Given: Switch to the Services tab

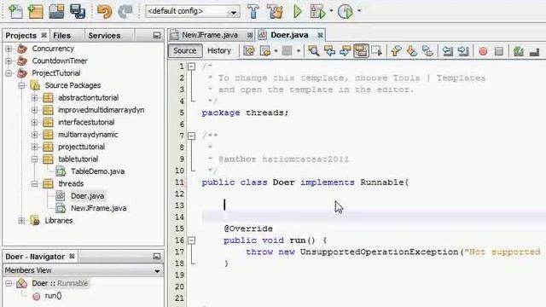Looking at the screenshot, I should [104, 36].
